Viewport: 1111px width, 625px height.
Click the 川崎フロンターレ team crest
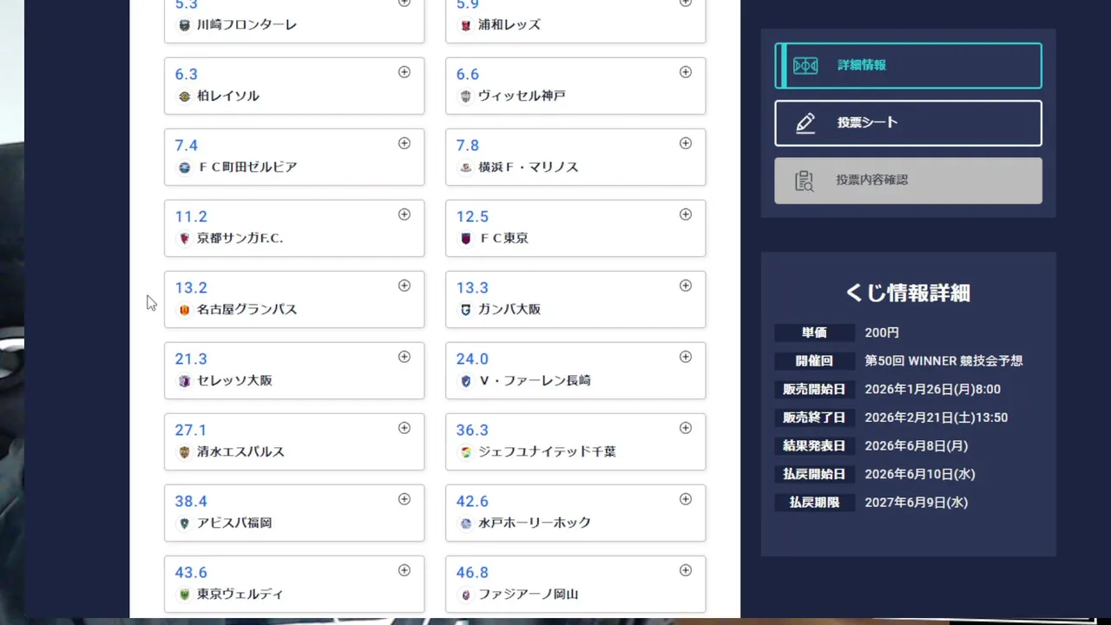pos(184,25)
